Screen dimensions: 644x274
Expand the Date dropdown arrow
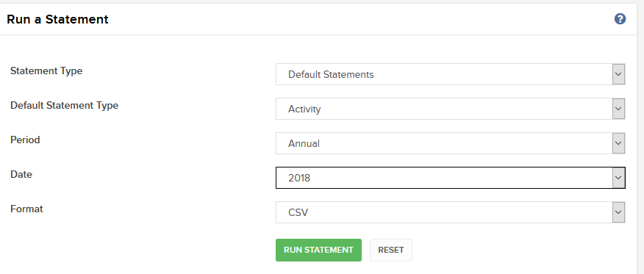coord(618,178)
